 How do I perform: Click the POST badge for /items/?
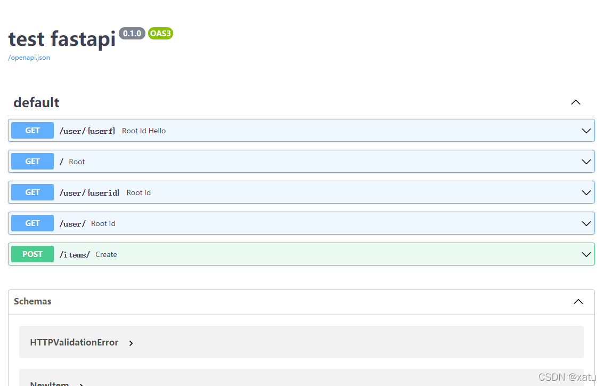click(x=32, y=254)
